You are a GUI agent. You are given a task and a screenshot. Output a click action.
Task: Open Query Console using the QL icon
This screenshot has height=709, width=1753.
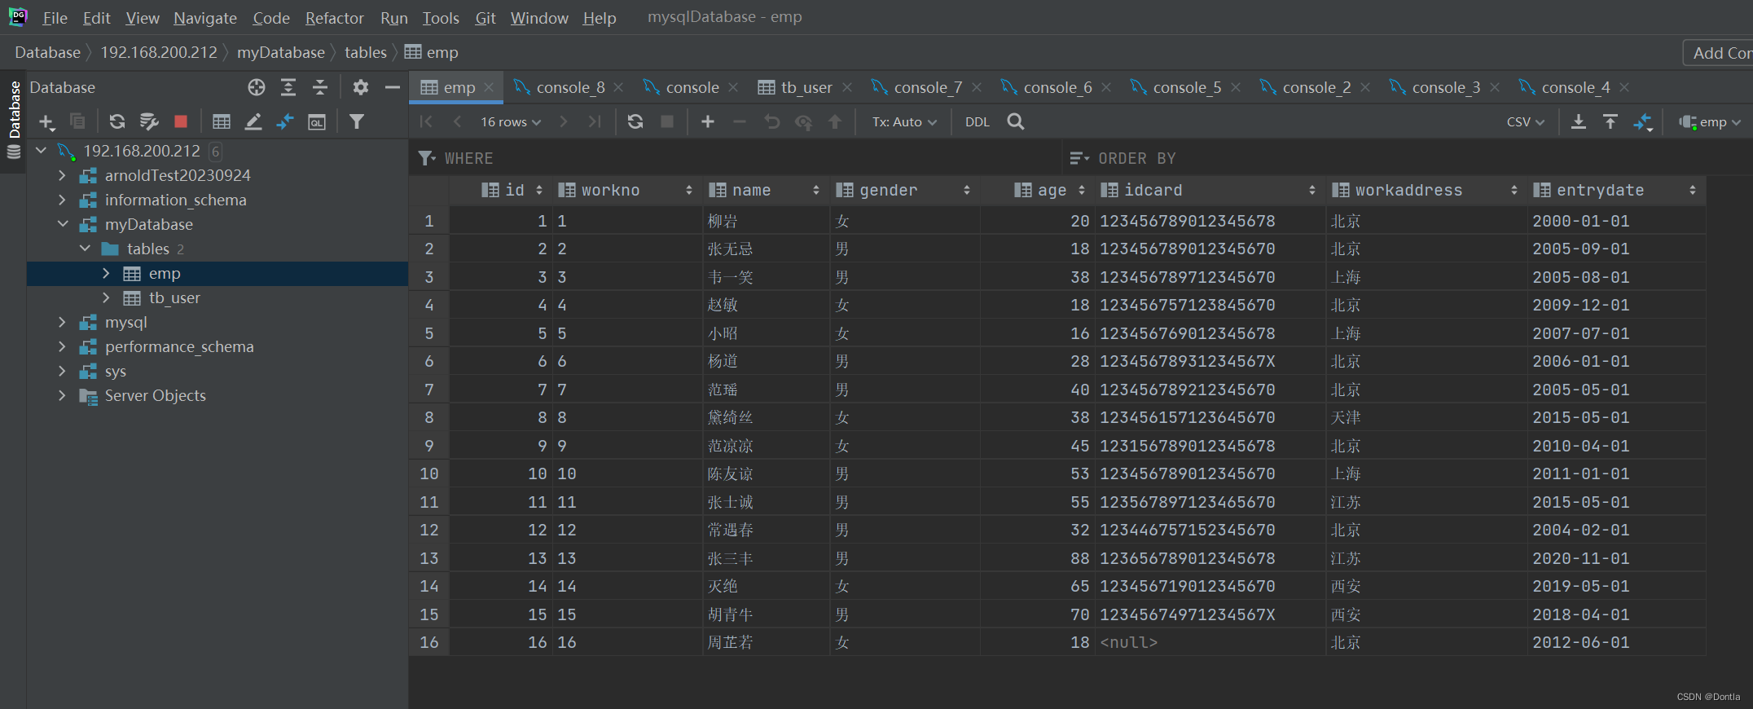click(x=317, y=121)
